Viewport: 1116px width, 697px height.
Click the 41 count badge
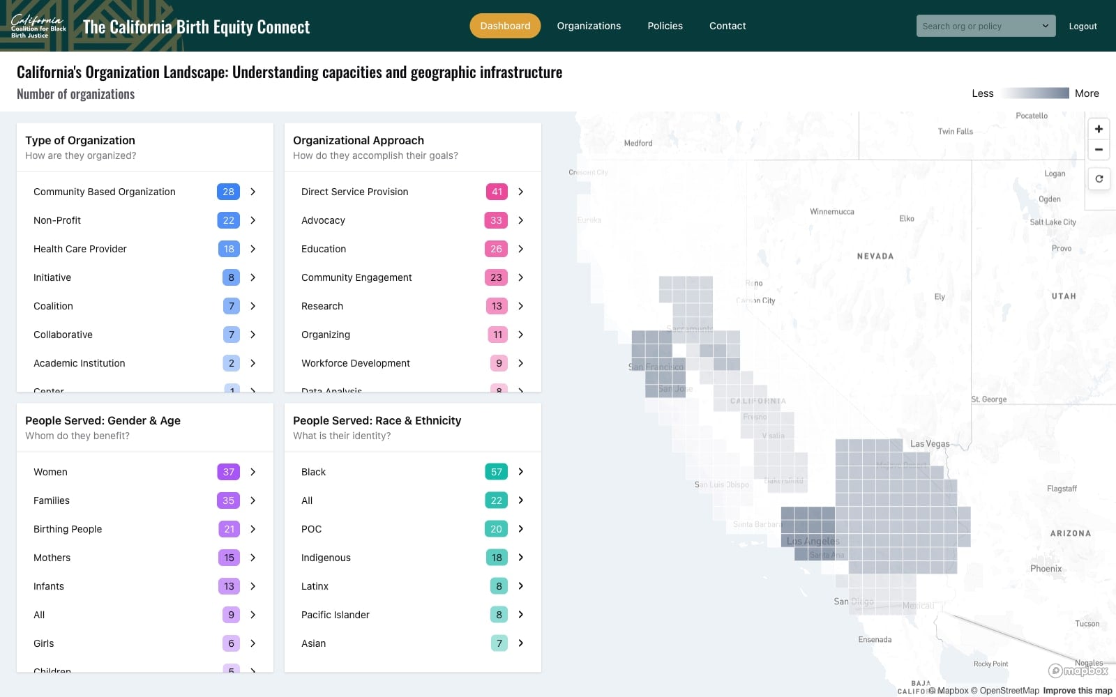497,192
